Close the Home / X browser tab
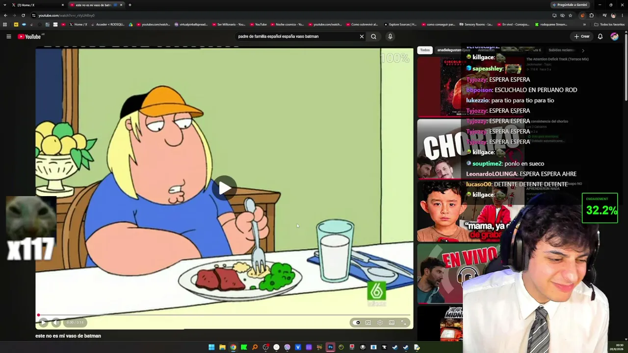The image size is (628, 353). pyautogui.click(x=63, y=5)
